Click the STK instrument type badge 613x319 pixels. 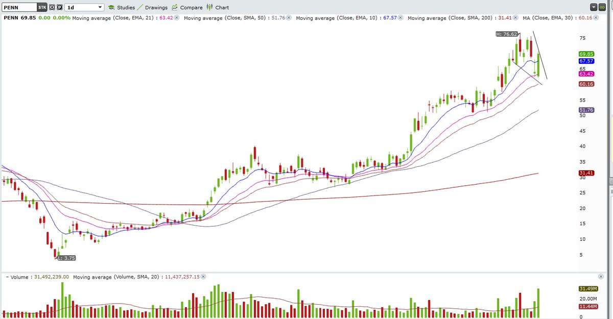click(x=42, y=8)
